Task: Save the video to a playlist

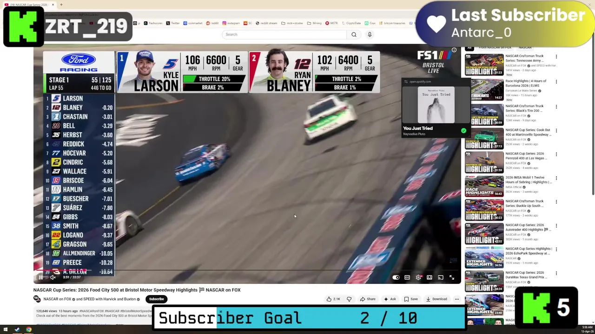Action: [x=410, y=299]
